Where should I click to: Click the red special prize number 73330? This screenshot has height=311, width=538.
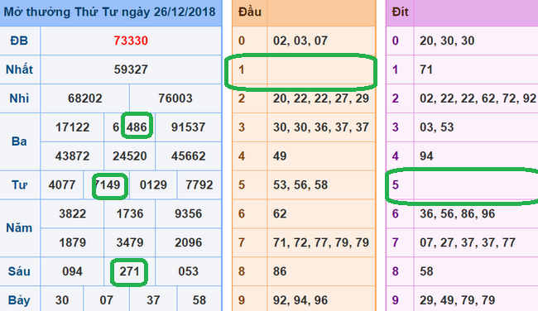tap(131, 41)
